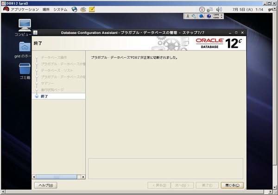Click the VNC window horizontal scrollbar left arrow
278x195 pixels.
[3, 192]
